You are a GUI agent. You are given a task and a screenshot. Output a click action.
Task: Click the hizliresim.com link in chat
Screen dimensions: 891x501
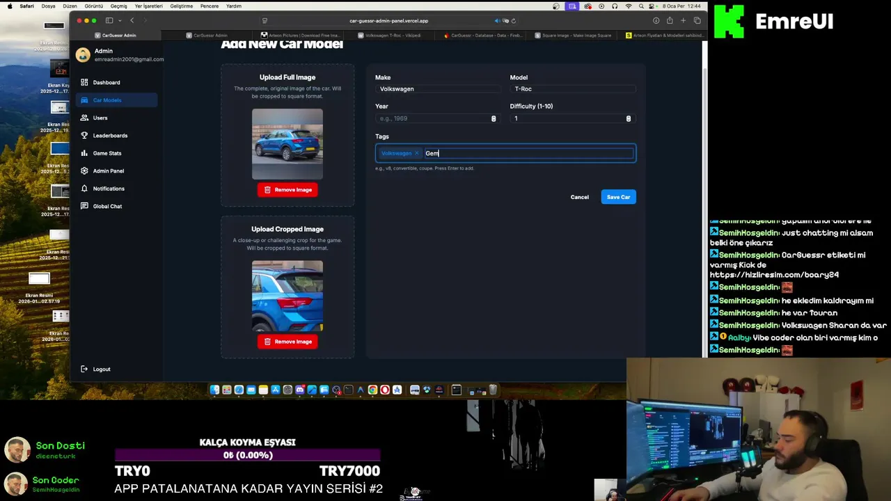click(x=774, y=275)
